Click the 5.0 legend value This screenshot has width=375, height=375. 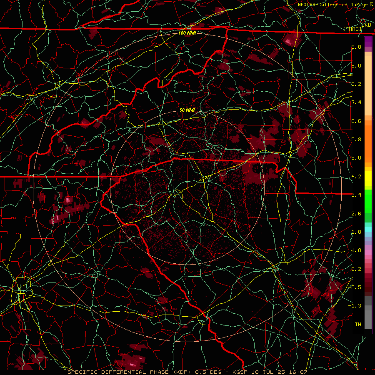[x=356, y=158]
